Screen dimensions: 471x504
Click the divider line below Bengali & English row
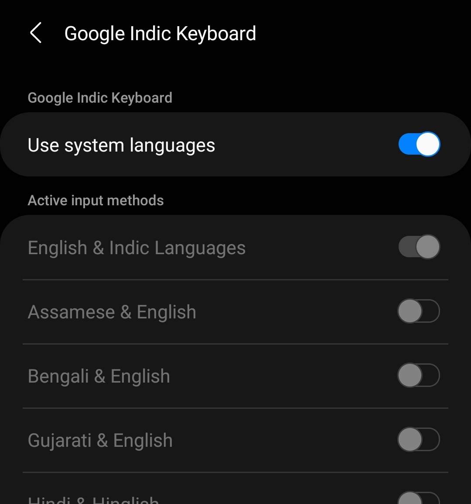pyautogui.click(x=235, y=408)
